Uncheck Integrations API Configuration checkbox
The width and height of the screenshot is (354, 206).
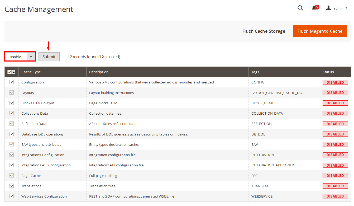point(12,165)
